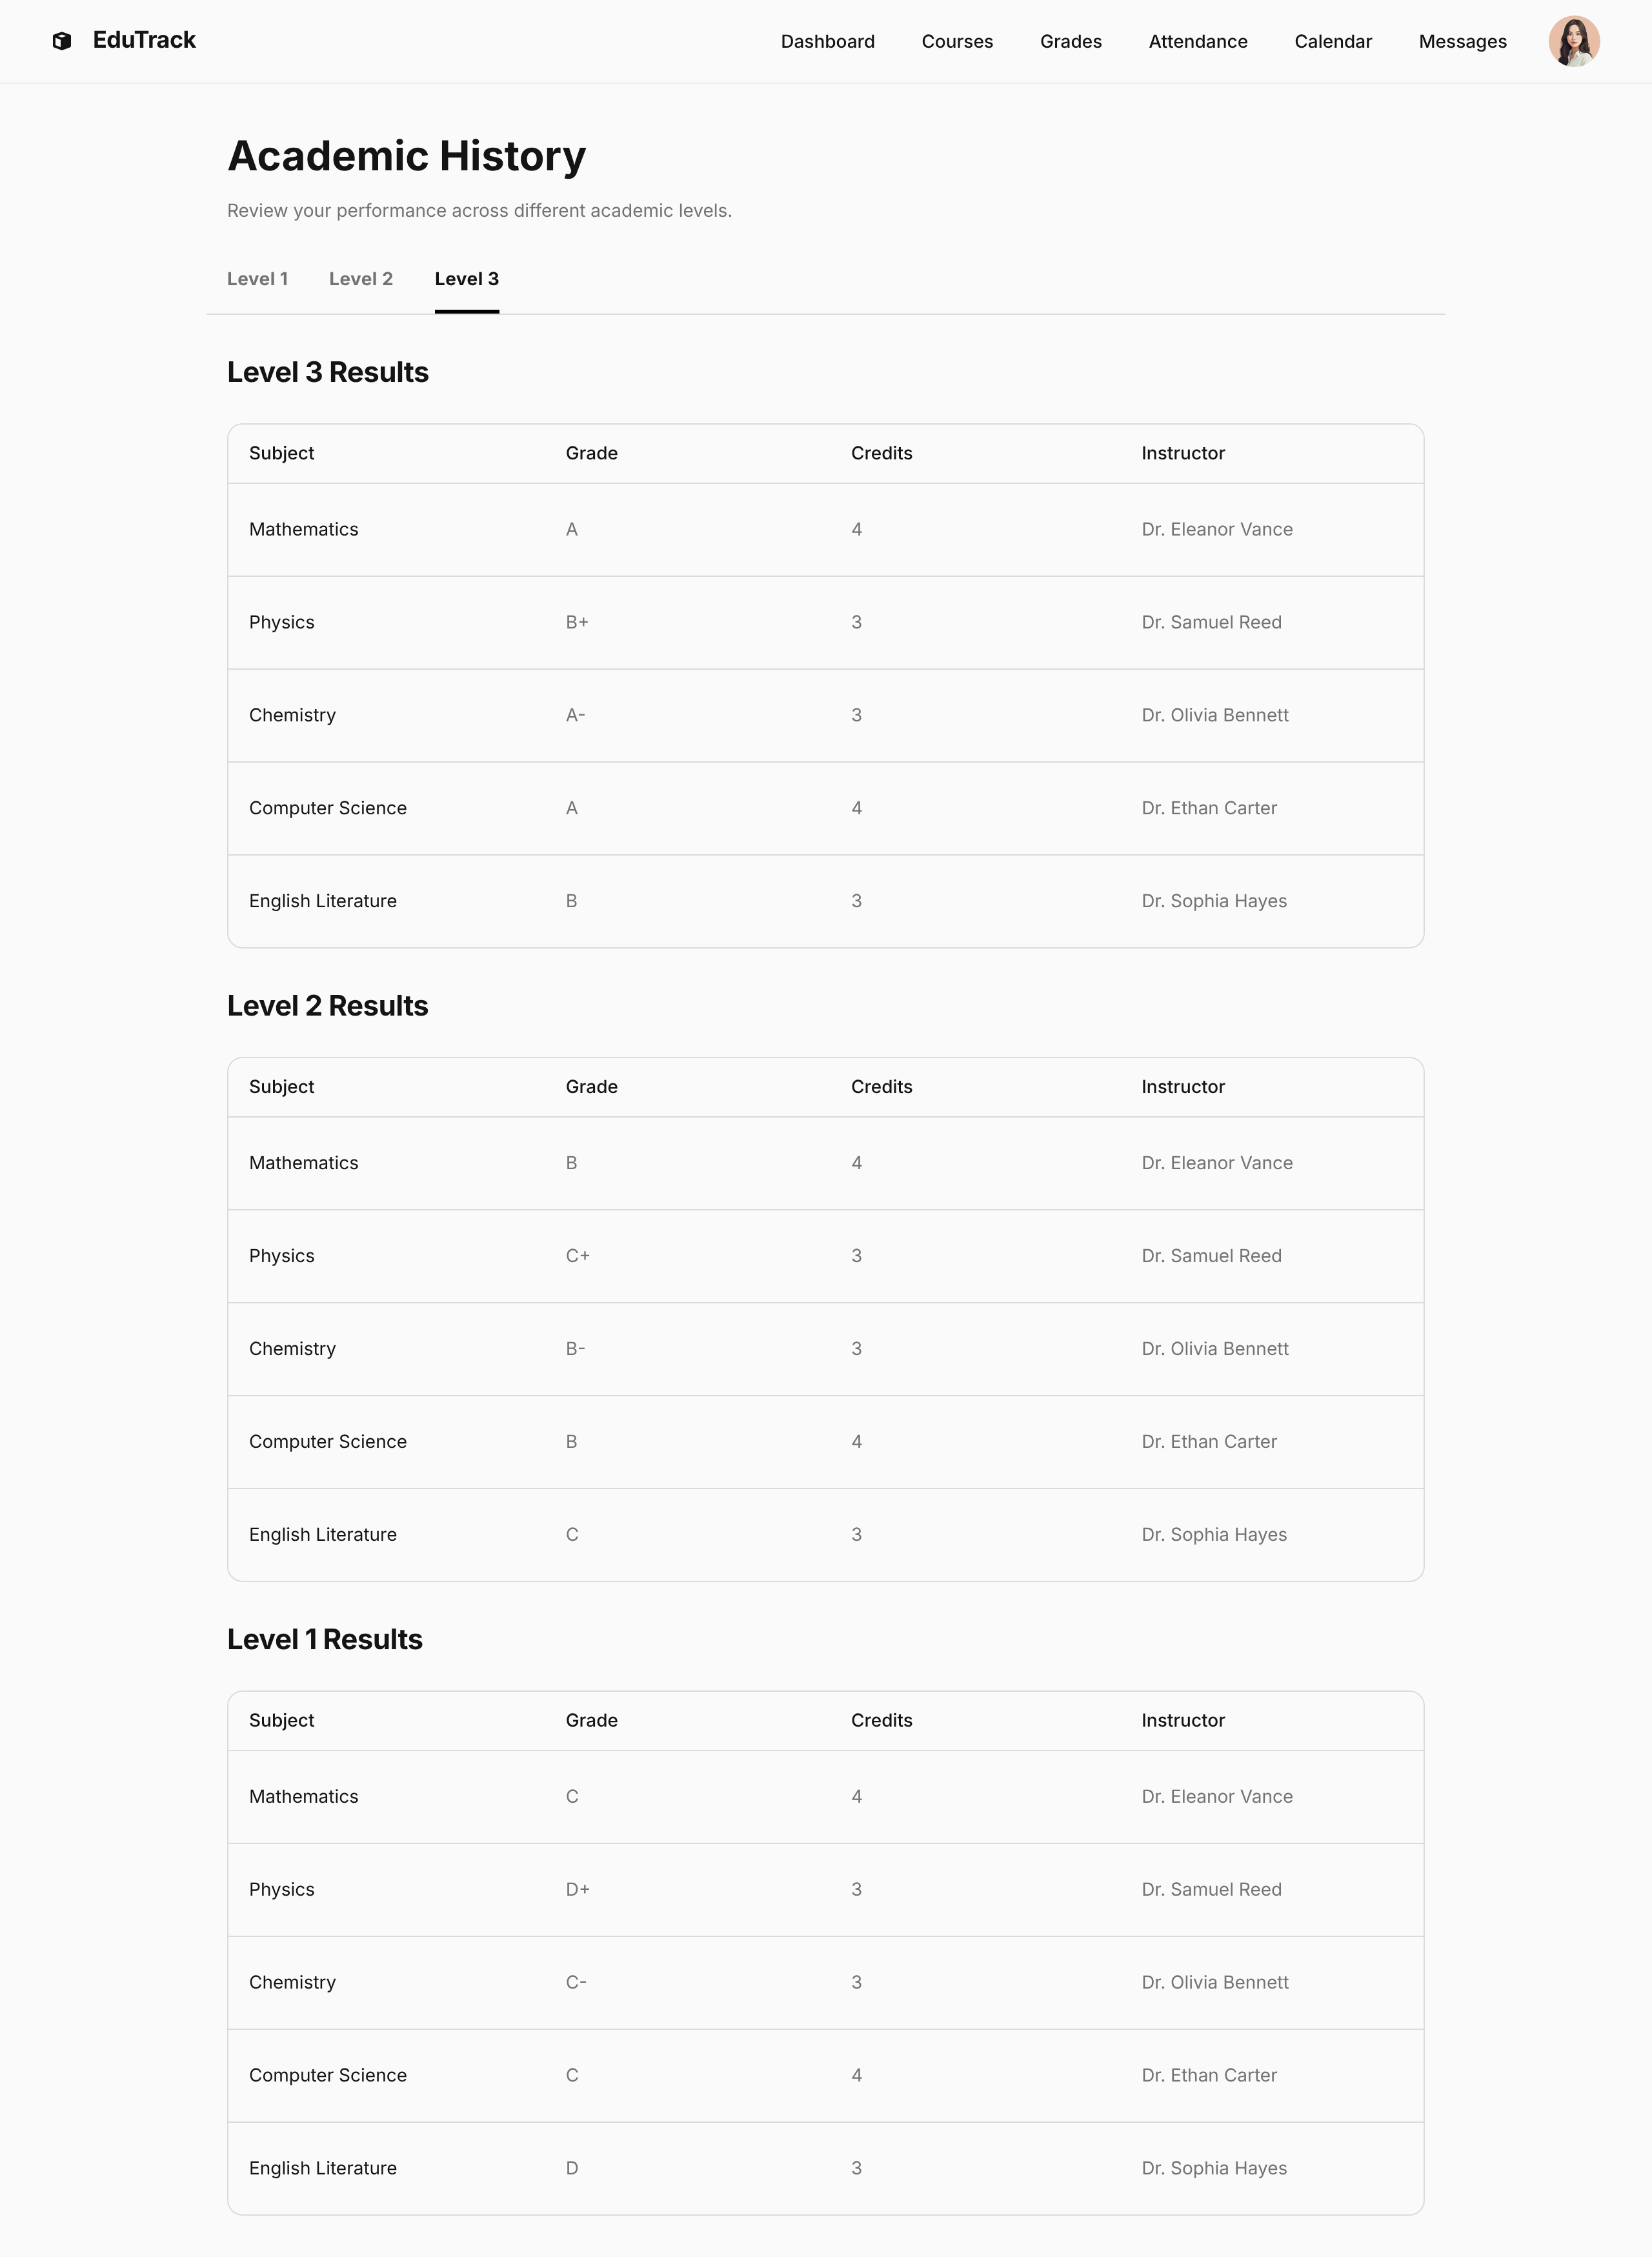The height and width of the screenshot is (2257, 1652).
Task: Select the Credits header in Level 2 table
Action: pos(881,1086)
